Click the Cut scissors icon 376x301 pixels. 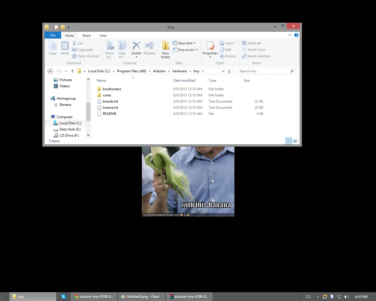[x=74, y=43]
